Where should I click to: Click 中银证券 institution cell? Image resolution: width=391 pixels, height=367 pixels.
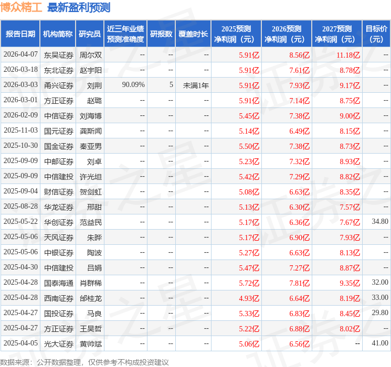59,253
